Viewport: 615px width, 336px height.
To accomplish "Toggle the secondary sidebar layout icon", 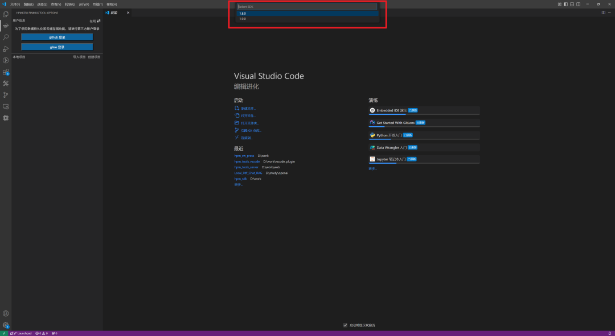I will [x=578, y=4].
